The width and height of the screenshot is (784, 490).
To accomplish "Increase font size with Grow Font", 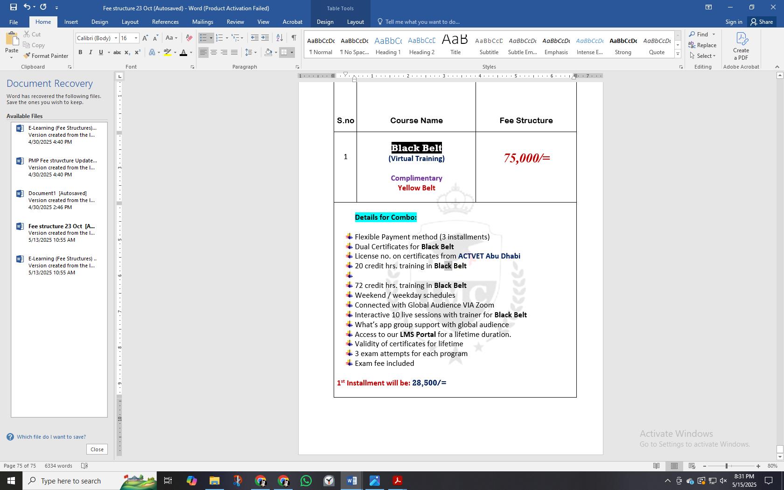I will click(145, 38).
